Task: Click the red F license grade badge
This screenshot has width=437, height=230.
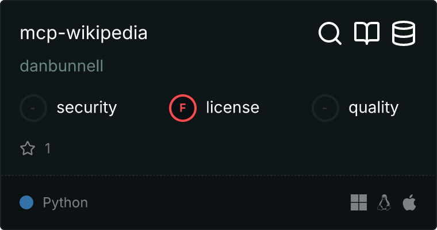Action: (x=183, y=108)
